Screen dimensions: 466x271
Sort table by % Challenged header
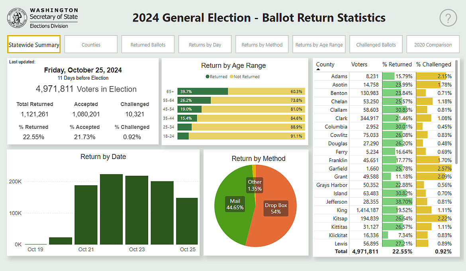click(x=433, y=64)
